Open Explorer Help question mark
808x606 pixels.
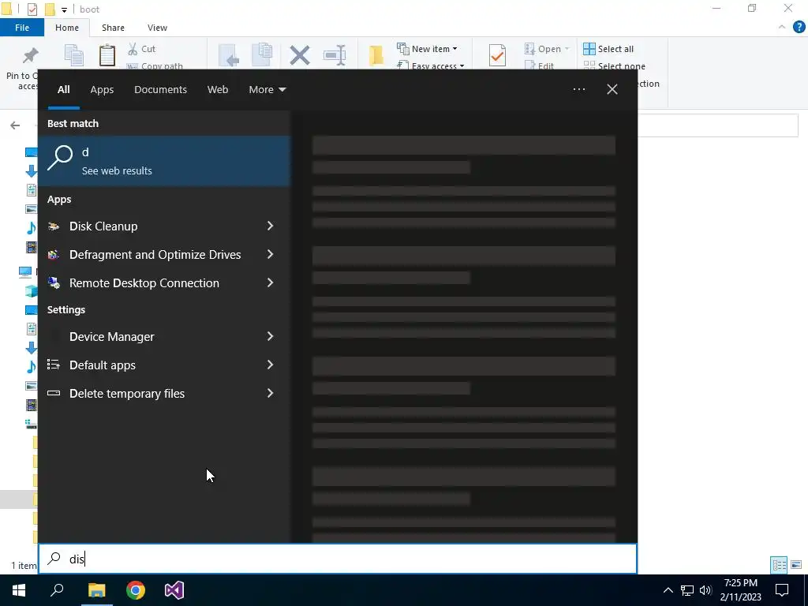[799, 28]
